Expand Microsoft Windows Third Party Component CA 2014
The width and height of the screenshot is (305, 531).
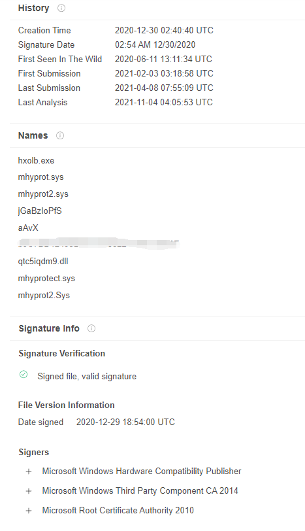click(x=29, y=491)
